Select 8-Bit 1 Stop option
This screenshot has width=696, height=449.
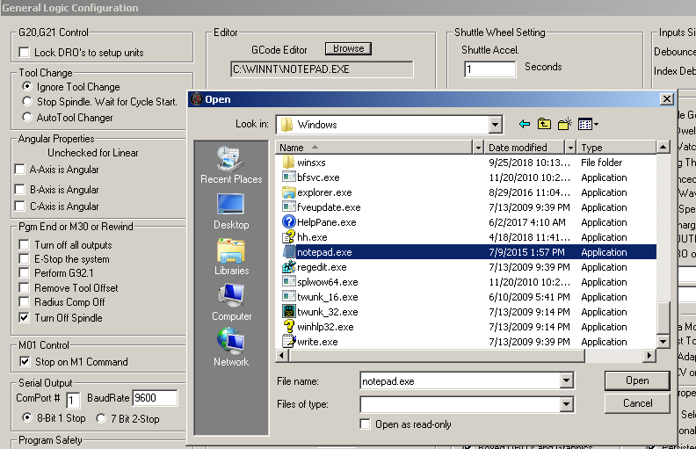pyautogui.click(x=27, y=418)
